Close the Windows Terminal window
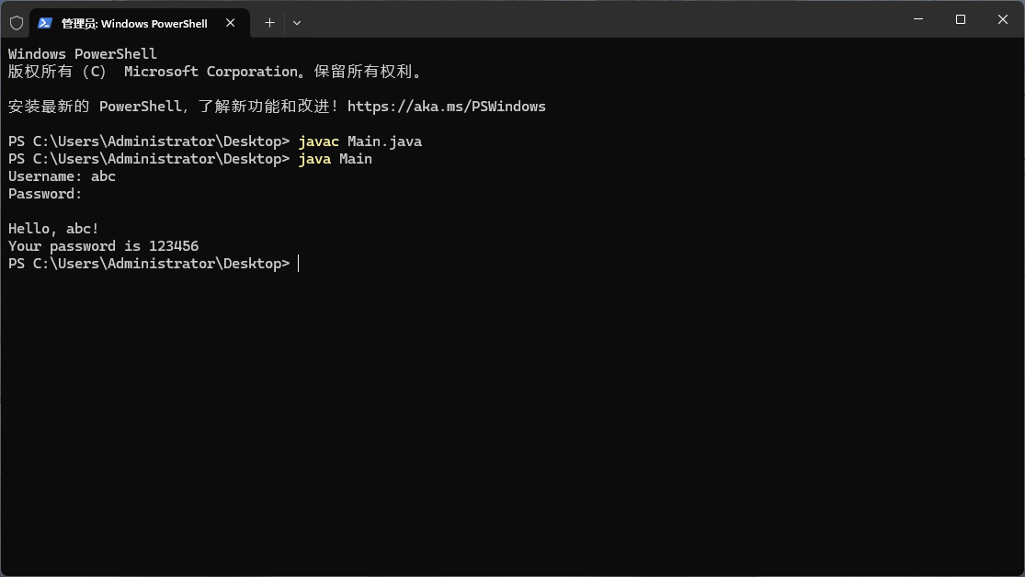 click(x=1002, y=19)
